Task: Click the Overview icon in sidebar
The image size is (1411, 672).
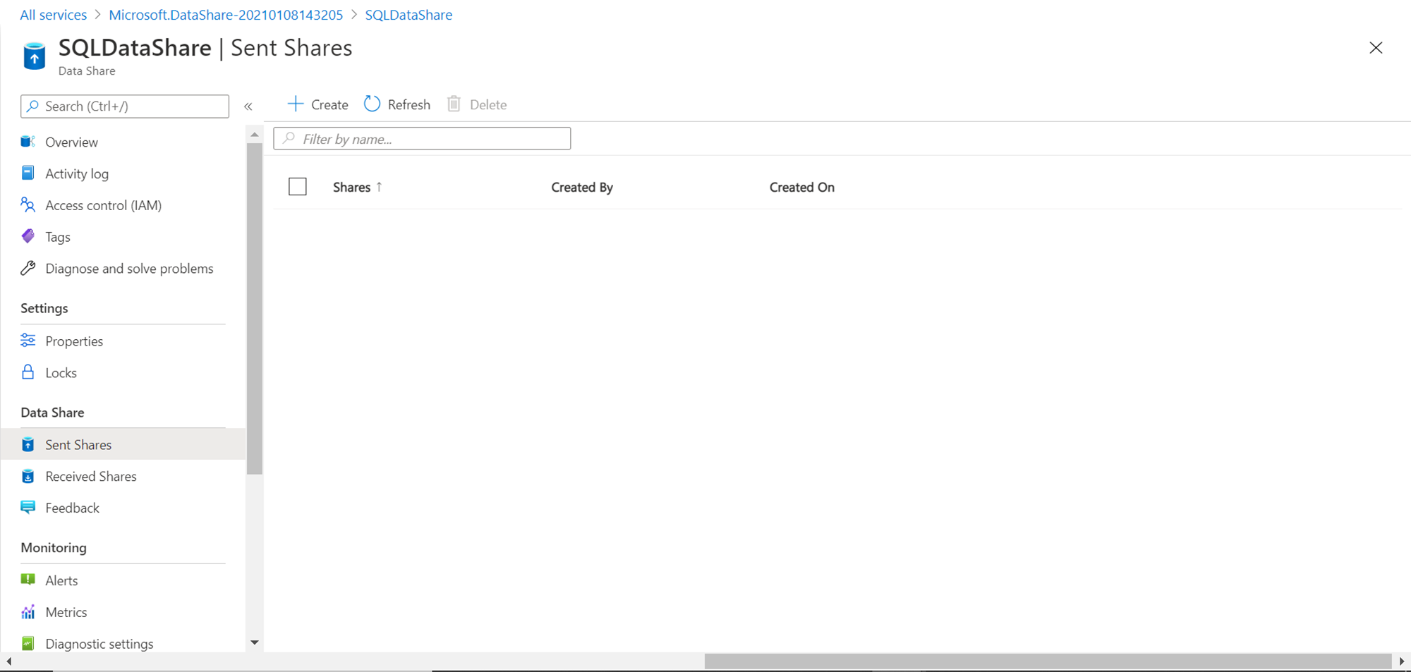Action: 28,142
